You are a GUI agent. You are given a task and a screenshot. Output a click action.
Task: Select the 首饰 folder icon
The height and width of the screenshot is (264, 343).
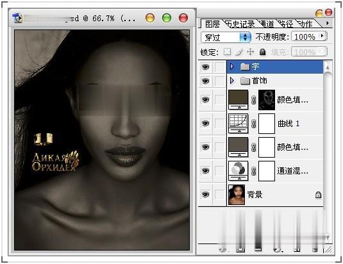point(245,81)
